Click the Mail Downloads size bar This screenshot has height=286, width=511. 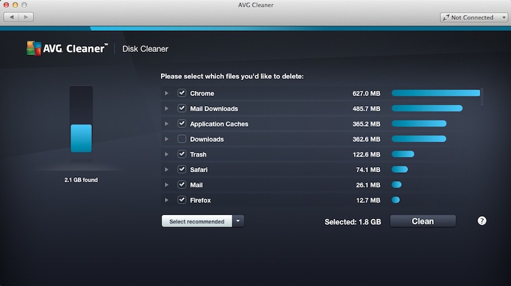(427, 108)
